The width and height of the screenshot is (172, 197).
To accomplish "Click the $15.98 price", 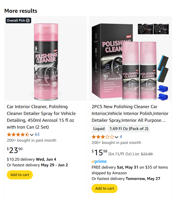I will (99, 152).
